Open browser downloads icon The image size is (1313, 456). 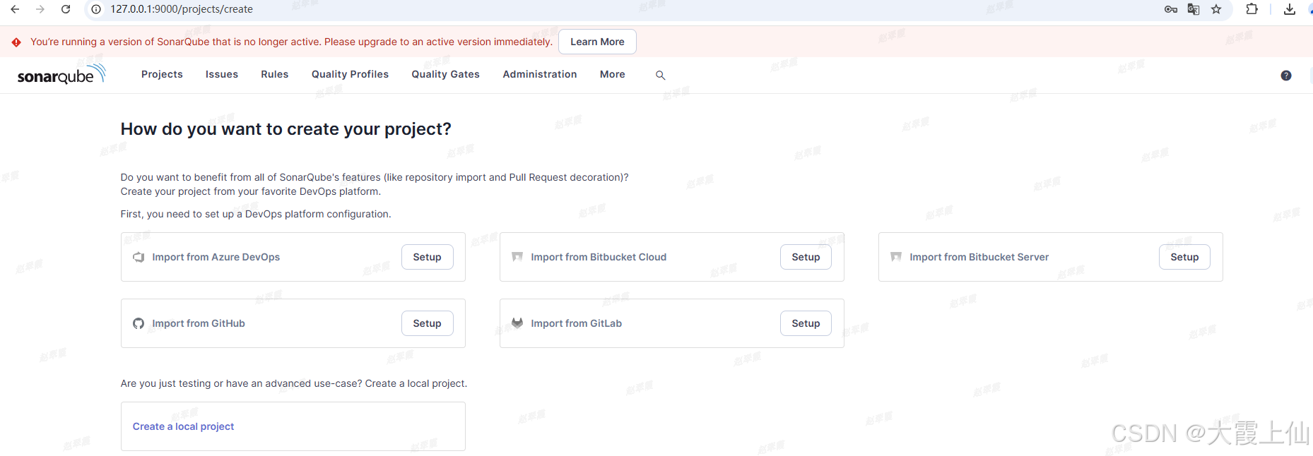(1290, 9)
